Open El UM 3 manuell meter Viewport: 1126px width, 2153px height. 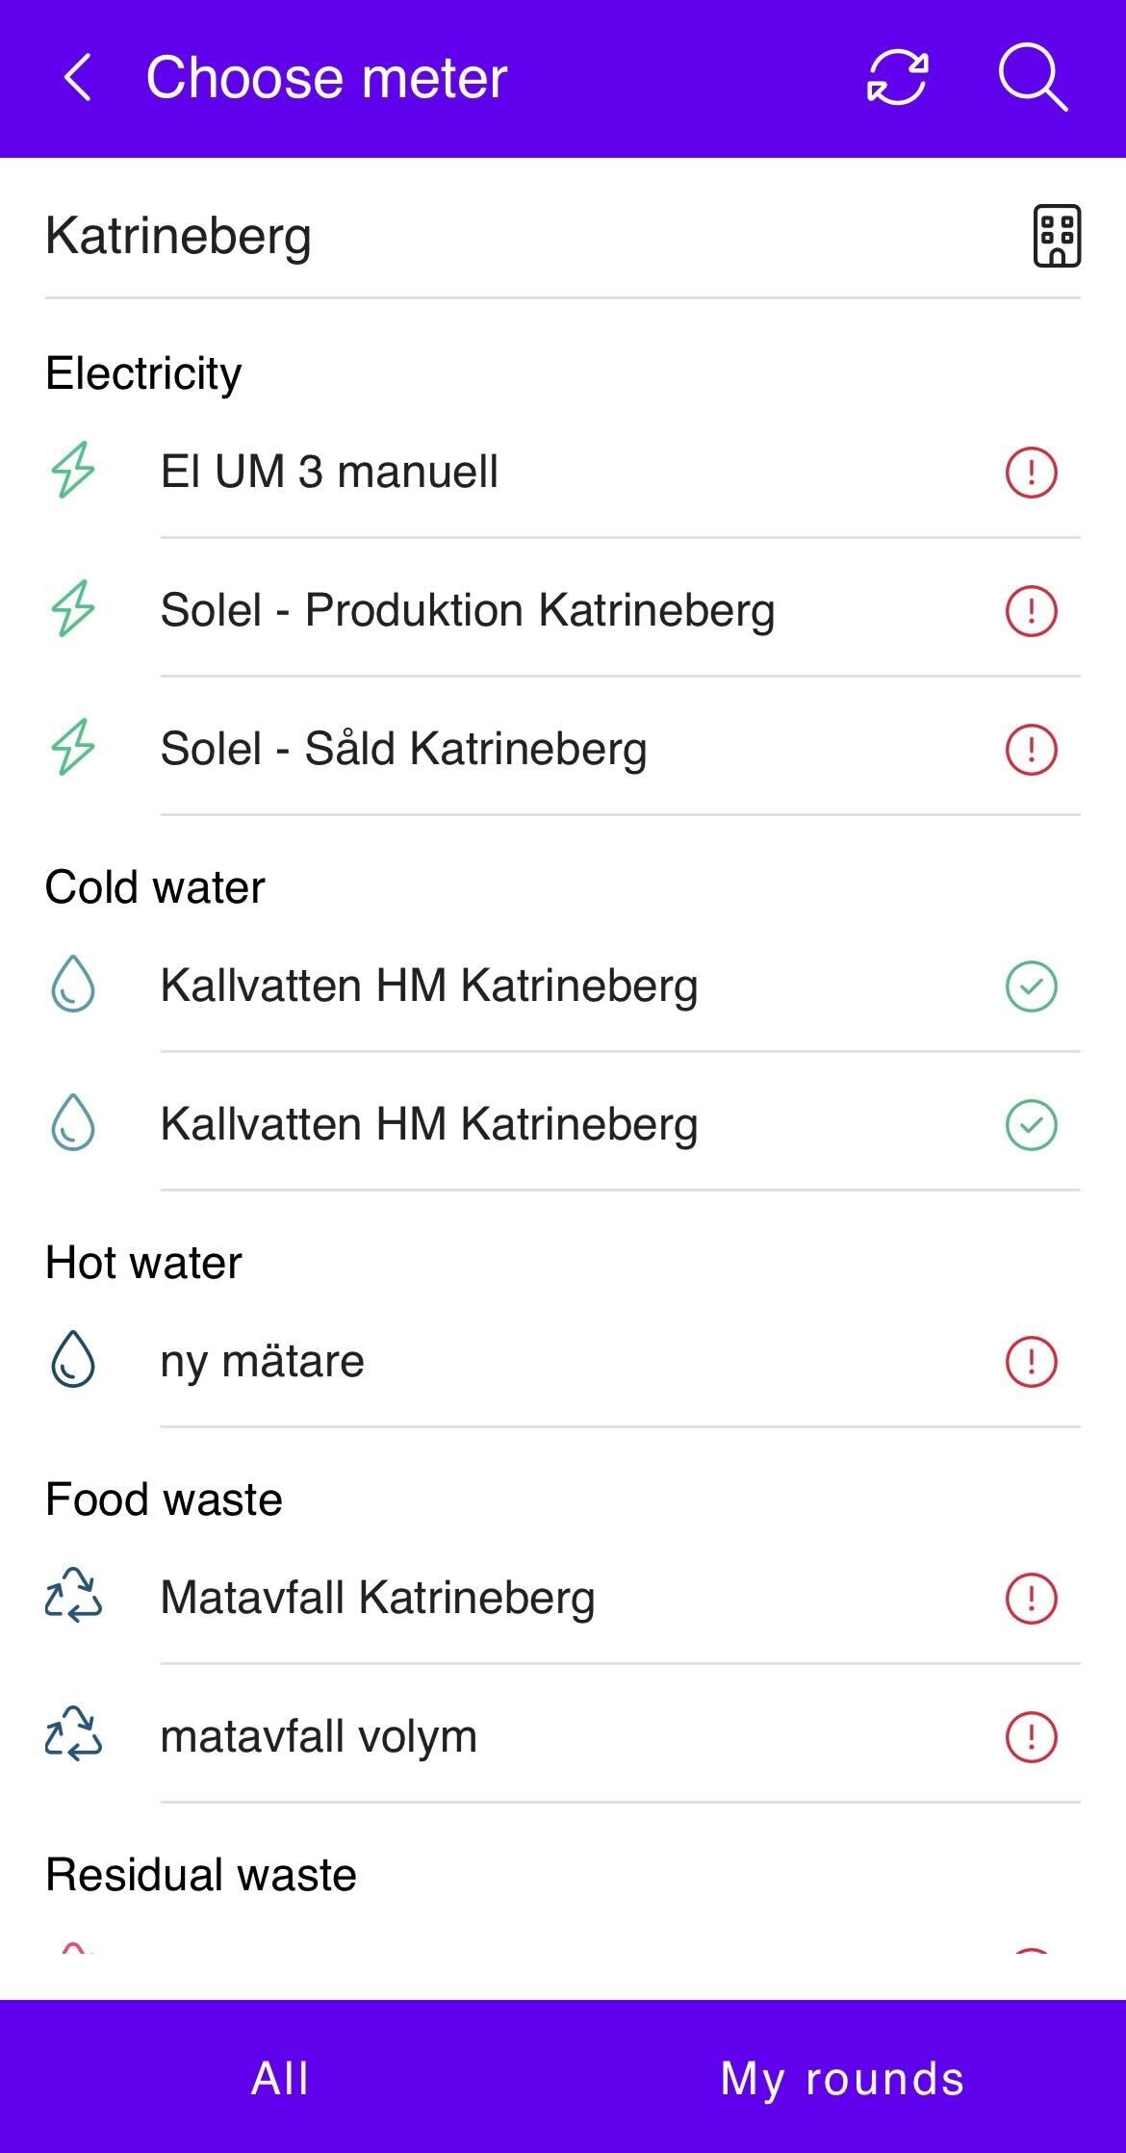[x=329, y=473]
